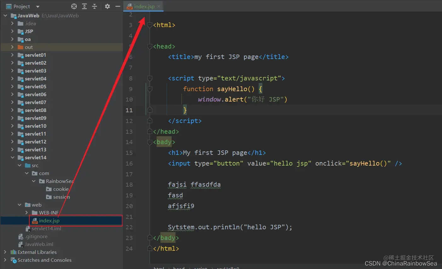Click the out folder orange icon
This screenshot has height=269, width=442.
point(20,47)
